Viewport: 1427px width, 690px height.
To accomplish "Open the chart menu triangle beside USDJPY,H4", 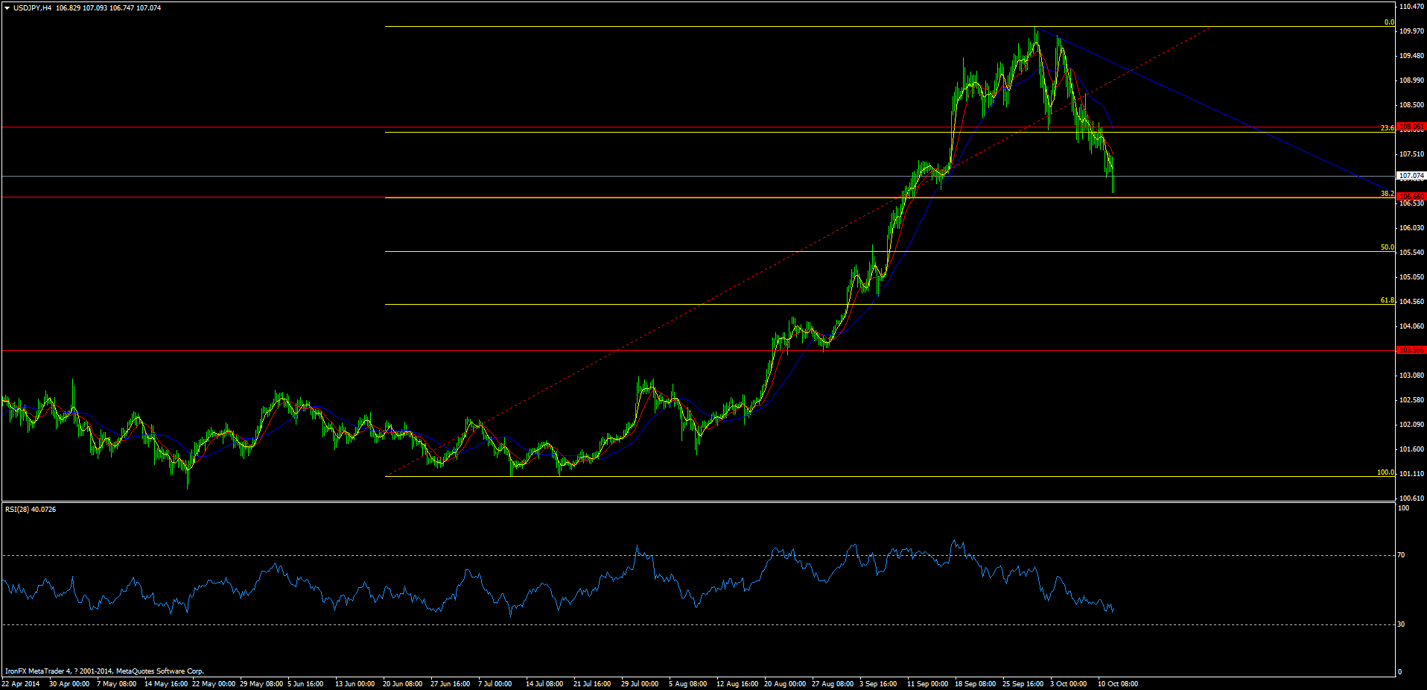I will [7, 8].
